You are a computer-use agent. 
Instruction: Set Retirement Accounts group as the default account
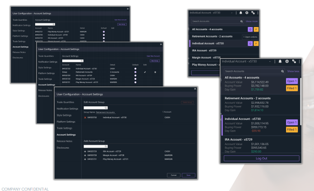pos(135,72)
